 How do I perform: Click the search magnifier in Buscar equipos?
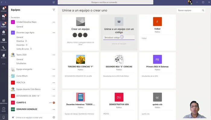pos(203,10)
